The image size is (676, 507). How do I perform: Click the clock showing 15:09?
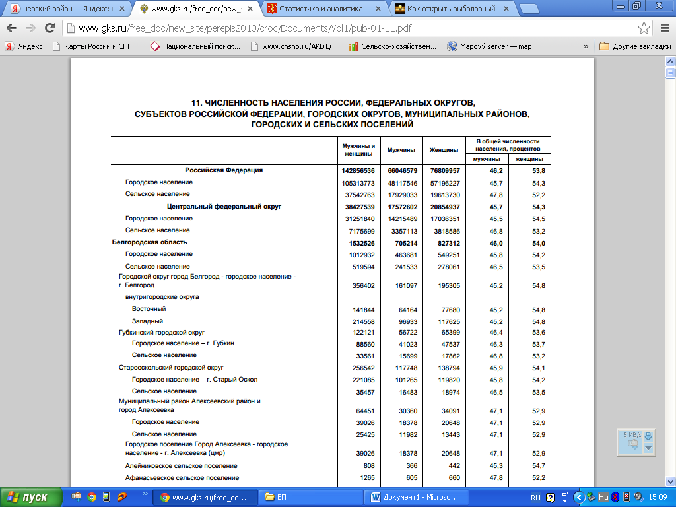click(658, 498)
